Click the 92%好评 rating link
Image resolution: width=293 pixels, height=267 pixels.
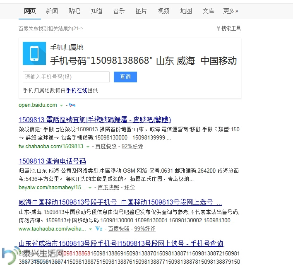pyautogui.click(x=132, y=147)
